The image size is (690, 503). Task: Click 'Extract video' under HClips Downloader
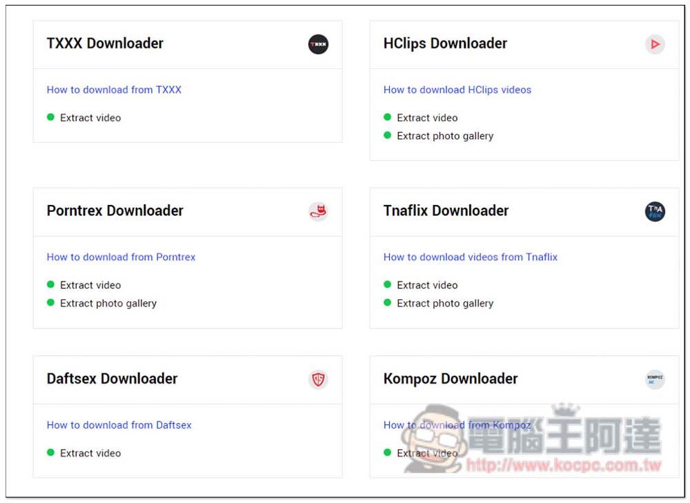427,117
